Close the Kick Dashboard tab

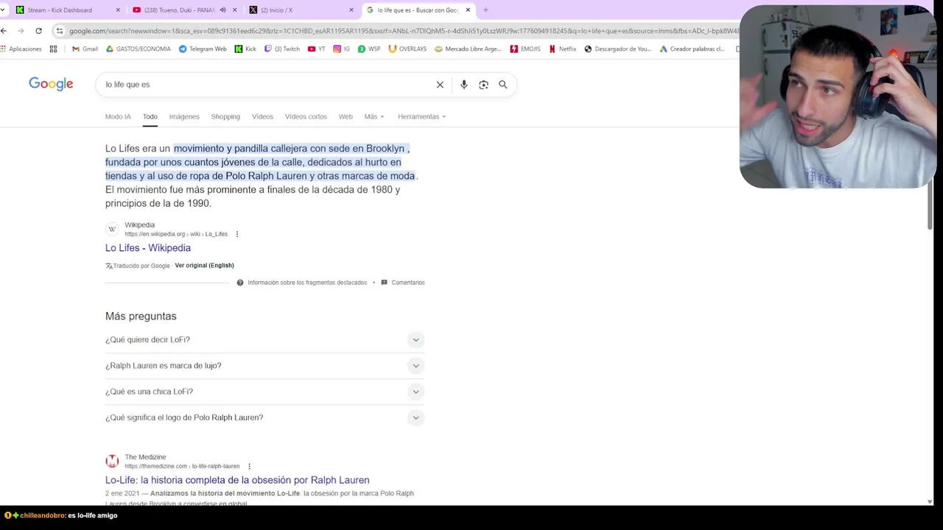[x=118, y=10]
